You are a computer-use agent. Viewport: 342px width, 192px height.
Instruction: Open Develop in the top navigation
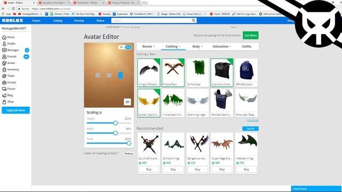tap(79, 20)
